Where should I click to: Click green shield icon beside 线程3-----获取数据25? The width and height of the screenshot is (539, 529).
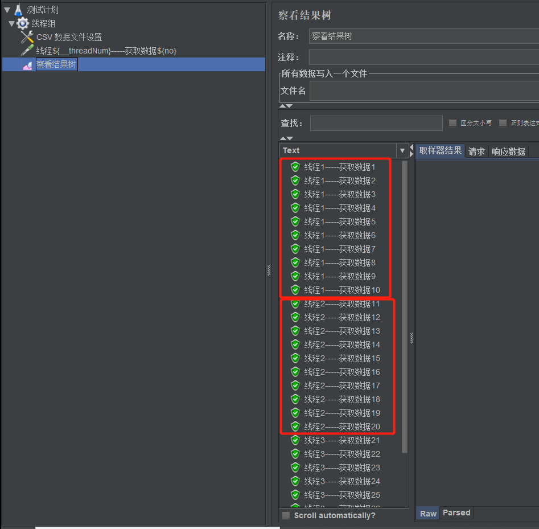(x=295, y=495)
